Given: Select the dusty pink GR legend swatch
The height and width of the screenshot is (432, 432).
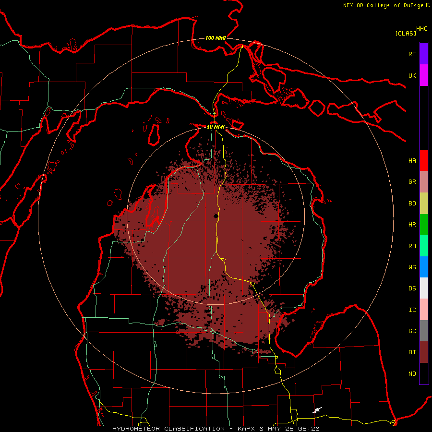Looking at the screenshot, I should coord(424,182).
